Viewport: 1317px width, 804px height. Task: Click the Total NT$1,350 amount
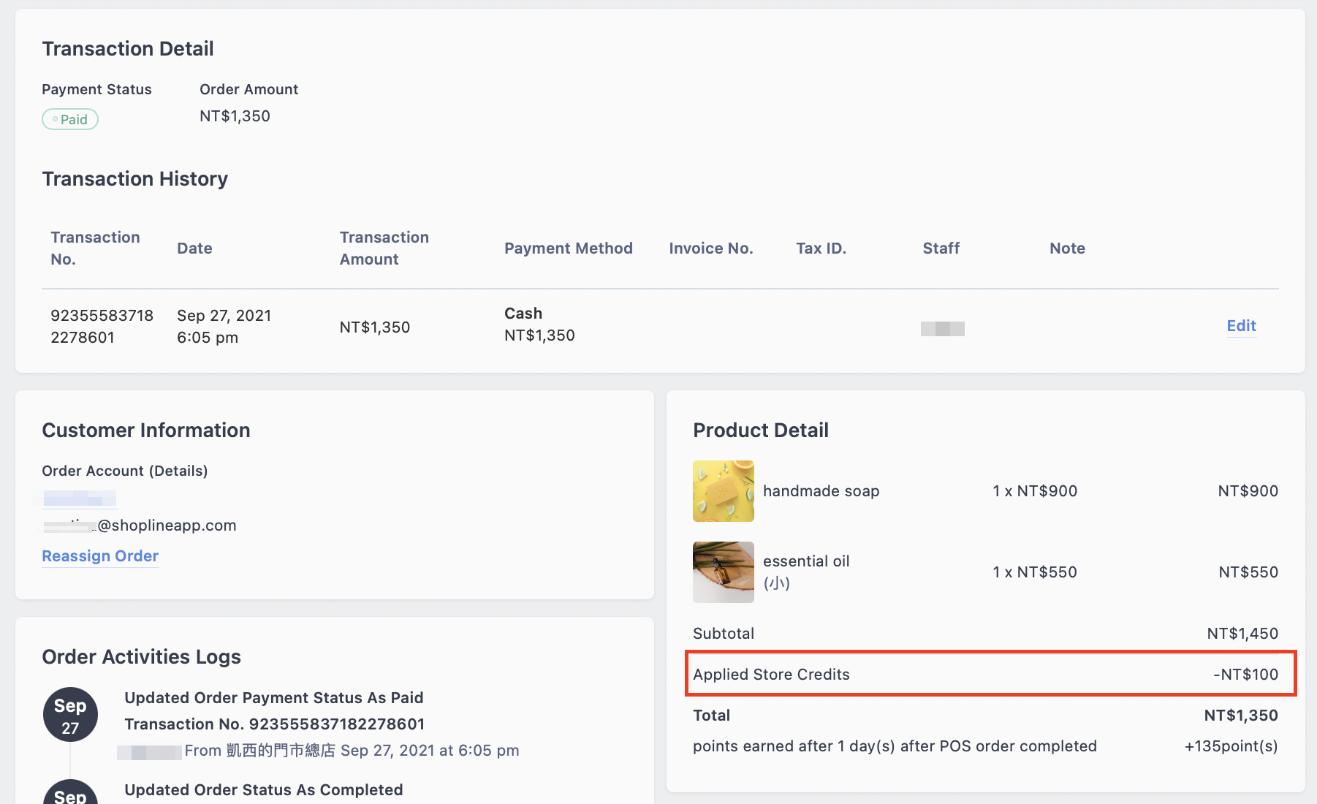1241,716
